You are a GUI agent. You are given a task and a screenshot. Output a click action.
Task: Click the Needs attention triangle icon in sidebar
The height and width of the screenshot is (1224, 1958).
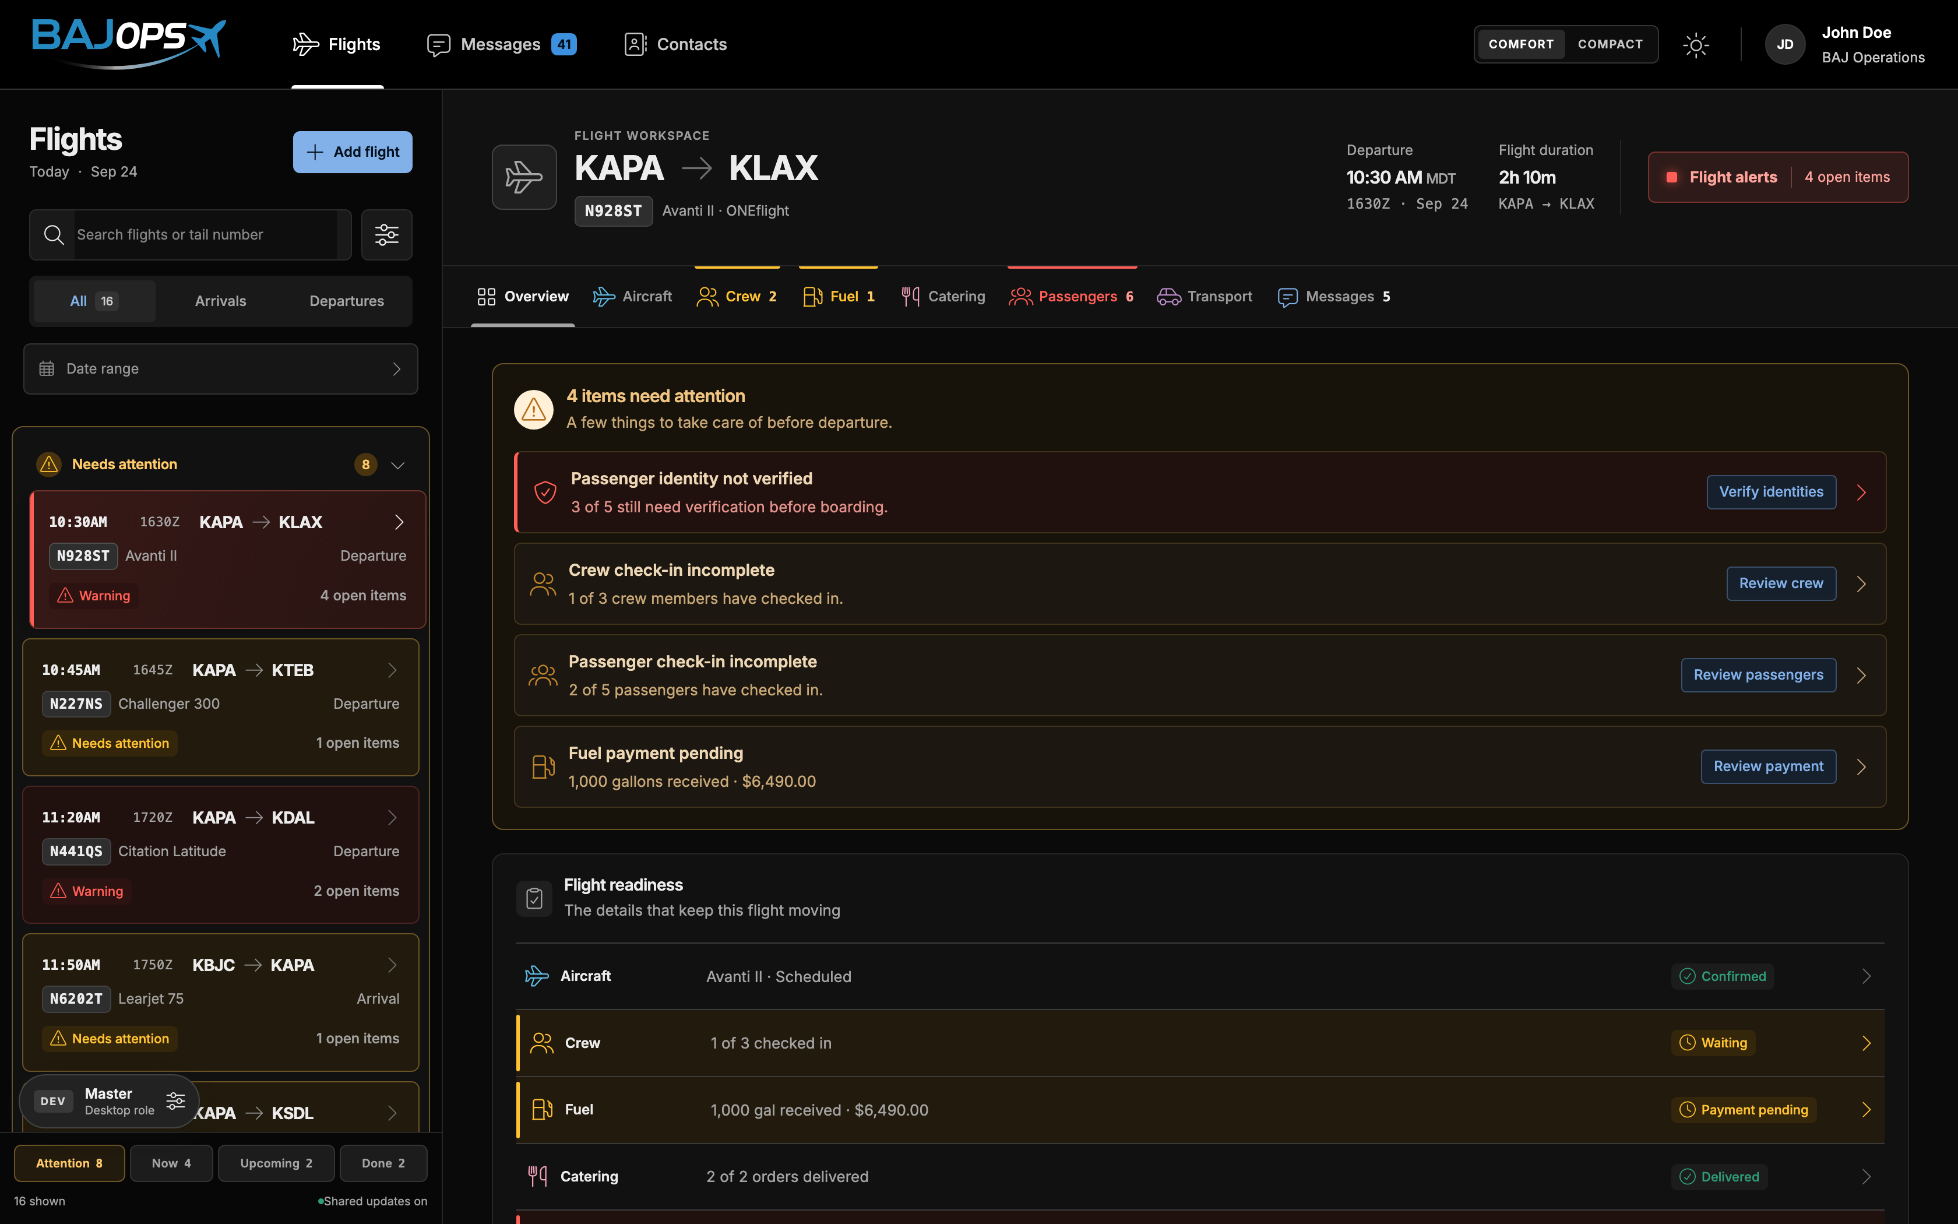(50, 464)
